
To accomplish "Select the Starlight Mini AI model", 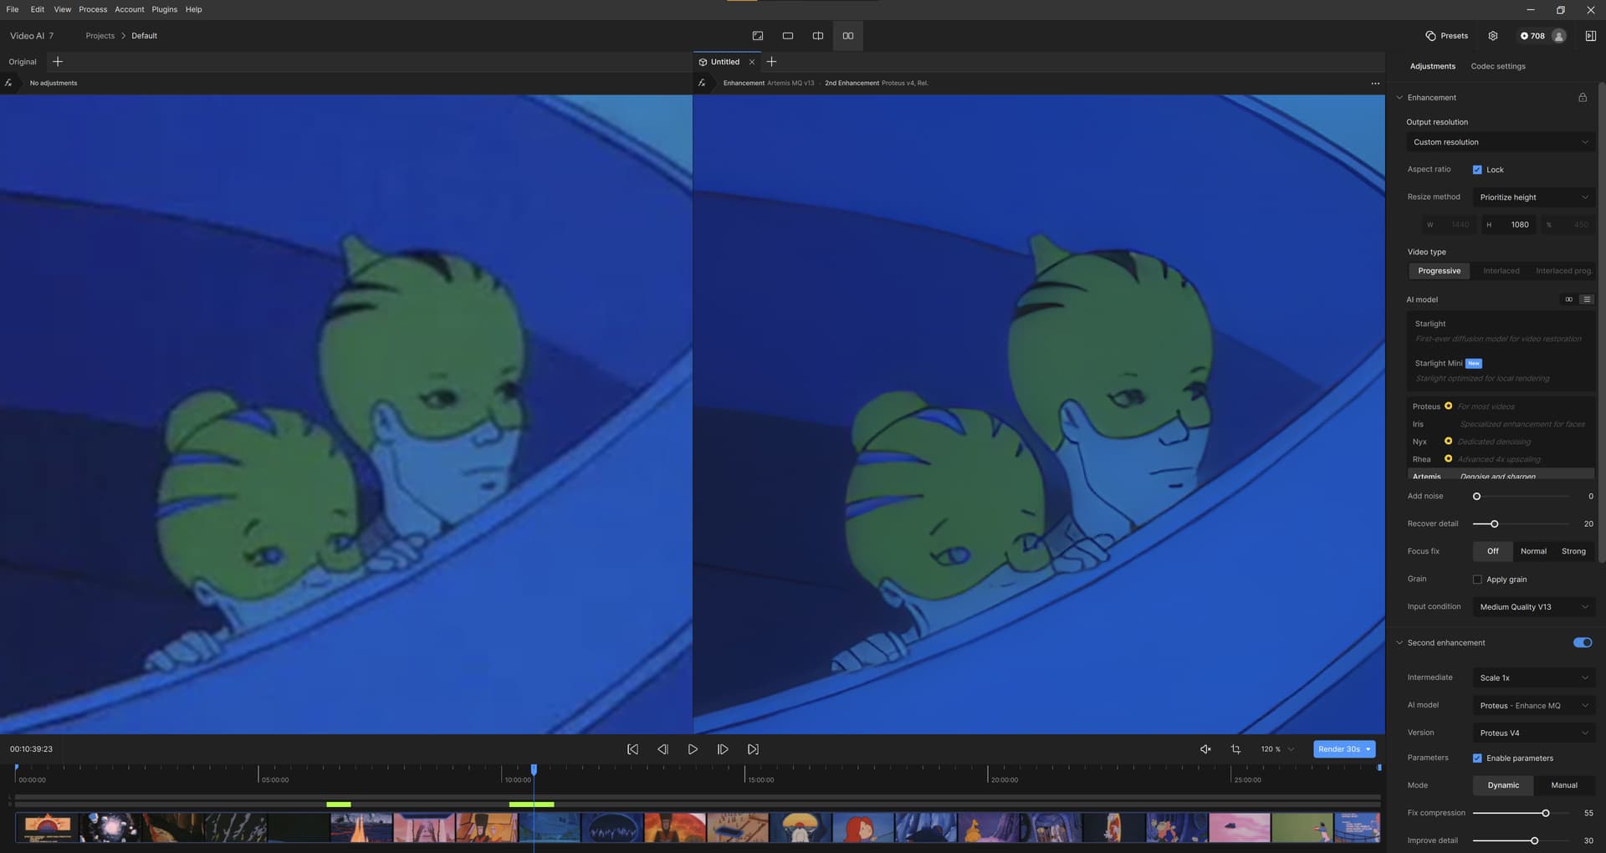I will click(1500, 370).
